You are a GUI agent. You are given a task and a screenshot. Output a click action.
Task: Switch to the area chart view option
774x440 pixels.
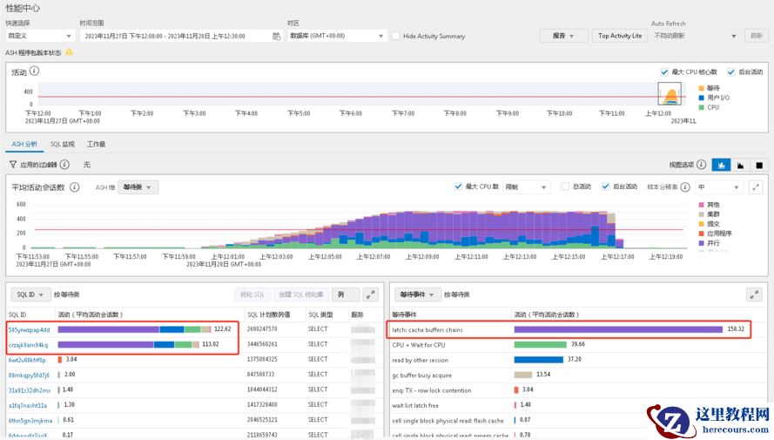[x=740, y=165]
